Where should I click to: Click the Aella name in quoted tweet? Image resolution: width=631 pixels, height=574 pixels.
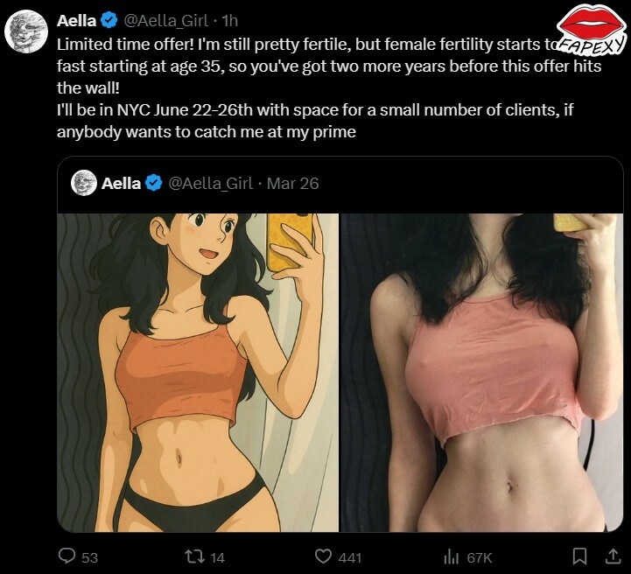[121, 184]
